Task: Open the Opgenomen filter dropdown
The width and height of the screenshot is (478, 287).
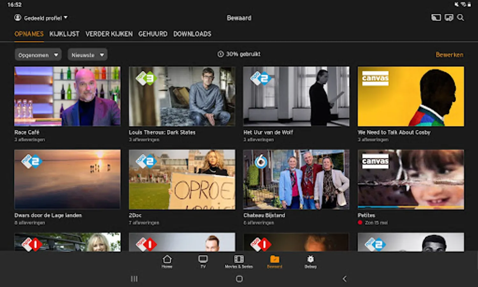Action: point(38,55)
